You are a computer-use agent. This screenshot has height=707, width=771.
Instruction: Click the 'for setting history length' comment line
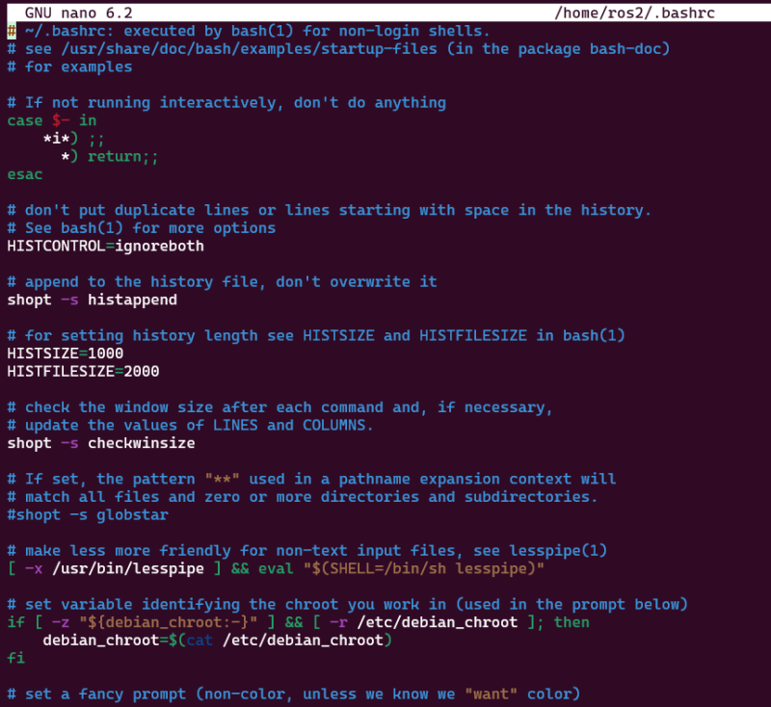click(x=316, y=335)
